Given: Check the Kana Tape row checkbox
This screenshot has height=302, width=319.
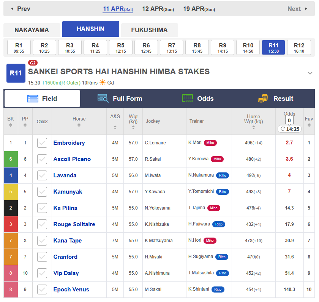Looking at the screenshot, I should (42, 241).
